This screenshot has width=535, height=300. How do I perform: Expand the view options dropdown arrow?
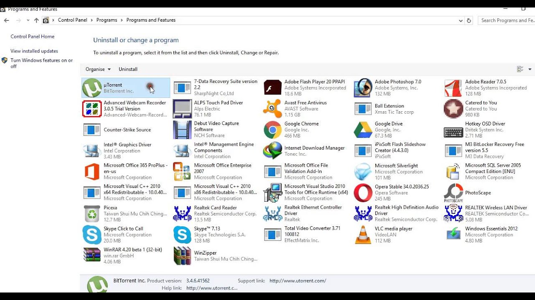point(530,69)
